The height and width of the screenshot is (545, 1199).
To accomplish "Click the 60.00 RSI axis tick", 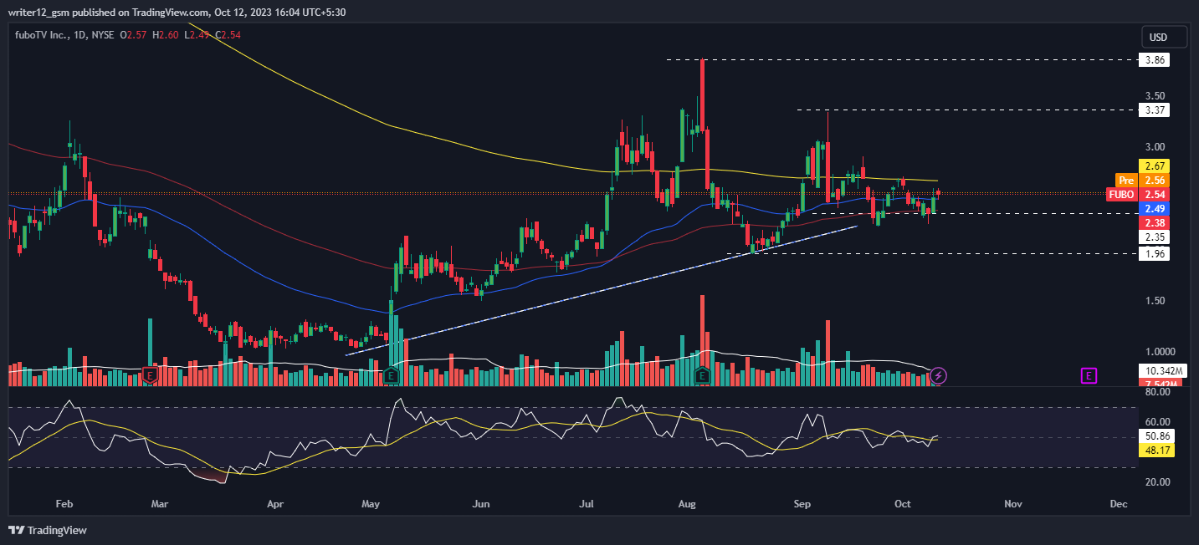I will click(1157, 421).
